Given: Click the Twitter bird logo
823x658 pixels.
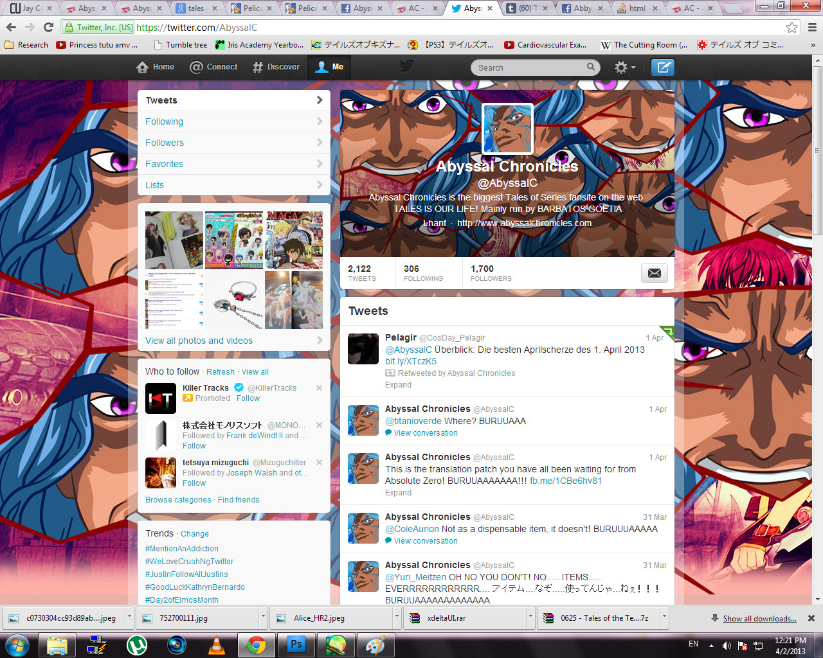Looking at the screenshot, I should click(406, 66).
